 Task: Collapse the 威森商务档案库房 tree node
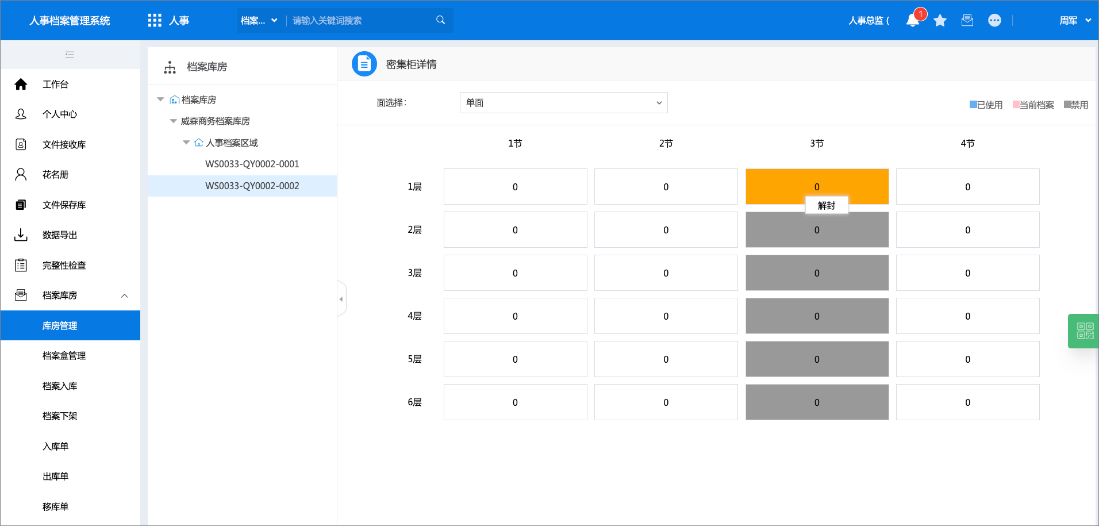point(173,121)
